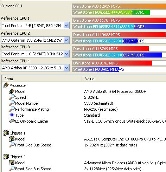
Task: Click the Chipset 2 section icon
Action: click(x=6, y=157)
